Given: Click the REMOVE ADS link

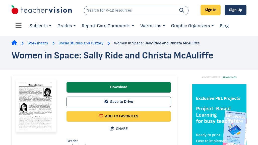Looking at the screenshot, I should [x=229, y=78].
